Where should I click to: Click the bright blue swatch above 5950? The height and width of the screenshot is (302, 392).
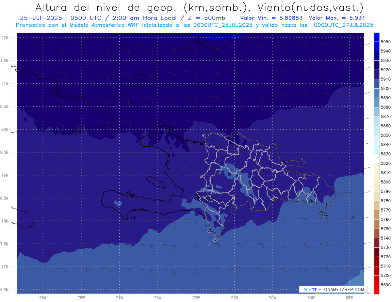pos(377,37)
